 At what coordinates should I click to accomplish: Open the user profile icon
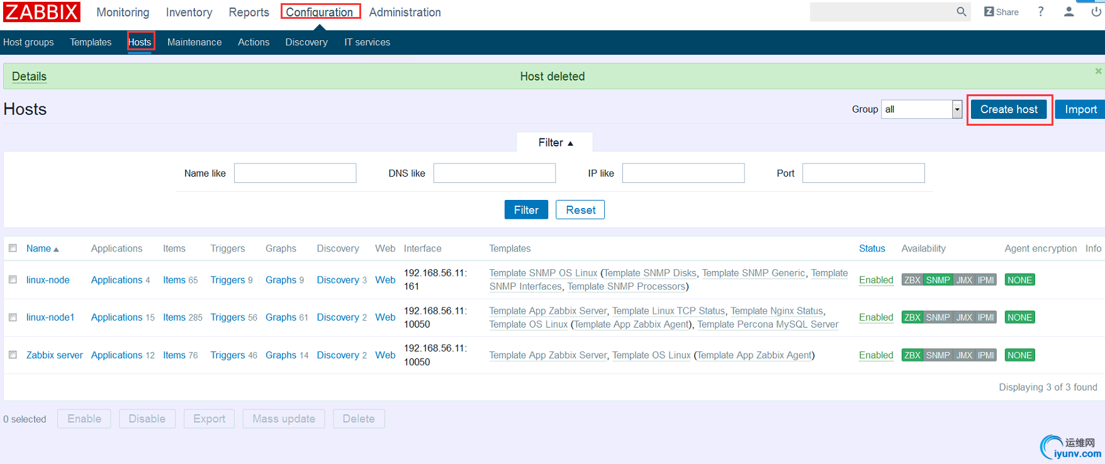click(x=1069, y=12)
